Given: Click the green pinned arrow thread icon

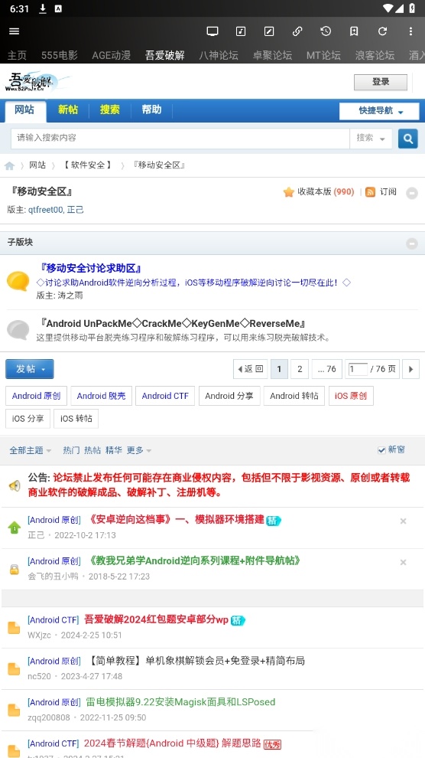Looking at the screenshot, I should [x=15, y=528].
